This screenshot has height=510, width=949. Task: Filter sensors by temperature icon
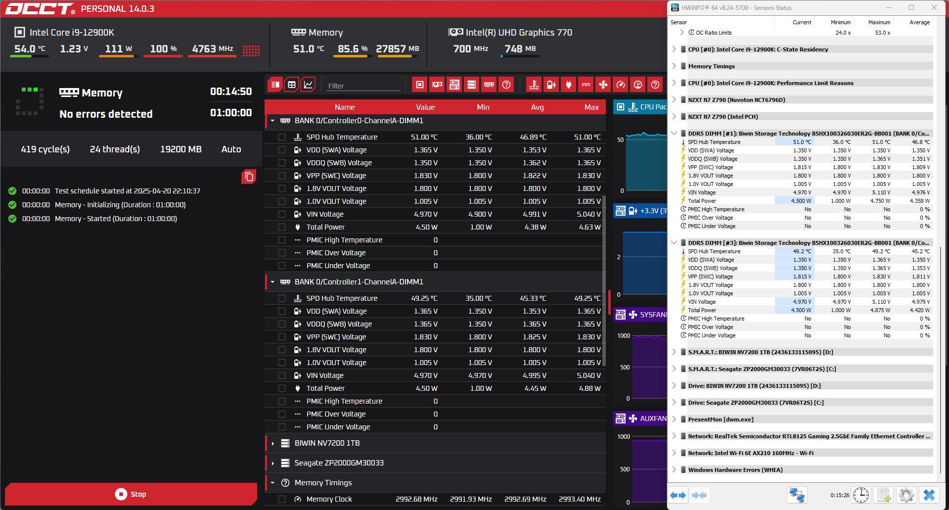[534, 85]
